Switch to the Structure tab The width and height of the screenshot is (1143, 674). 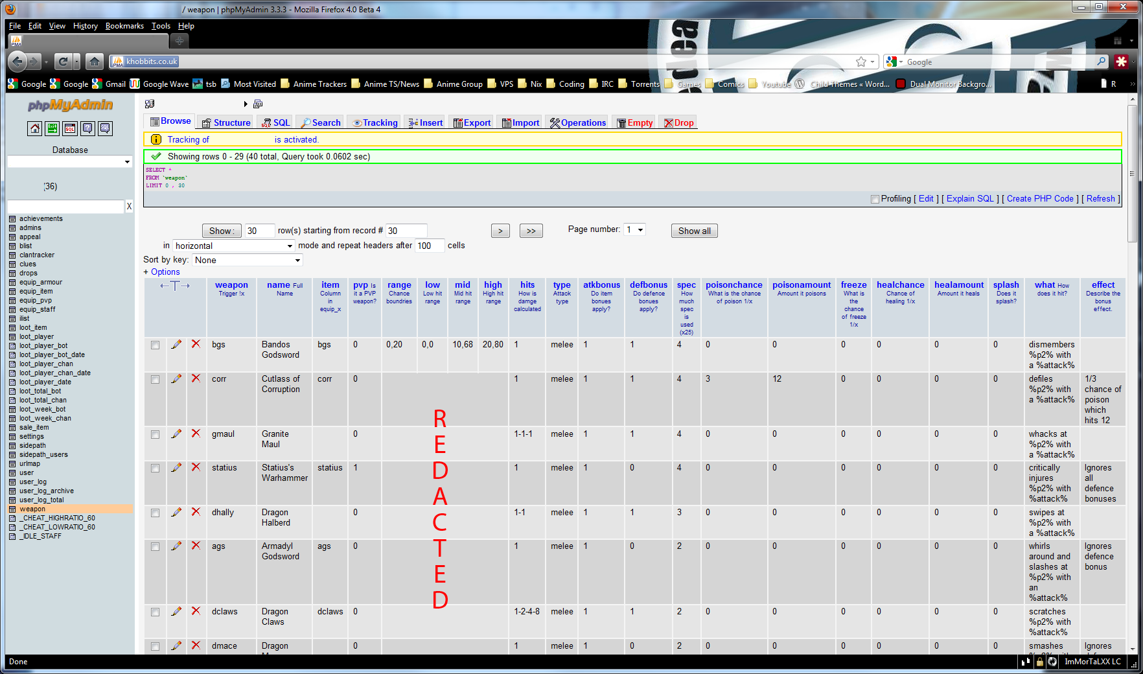click(x=225, y=122)
